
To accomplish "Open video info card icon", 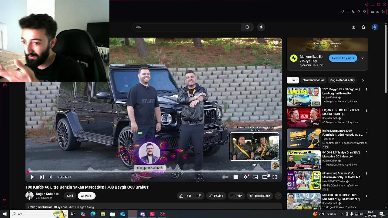I will (x=276, y=43).
